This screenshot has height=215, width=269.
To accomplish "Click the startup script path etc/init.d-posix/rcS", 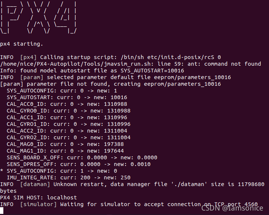I will pyautogui.click(x=181, y=57).
